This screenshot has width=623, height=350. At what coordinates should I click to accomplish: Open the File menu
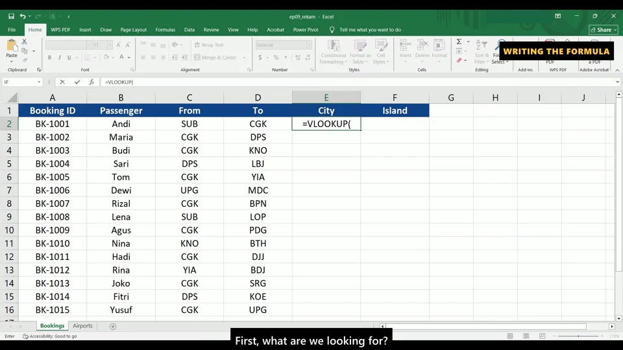point(12,30)
